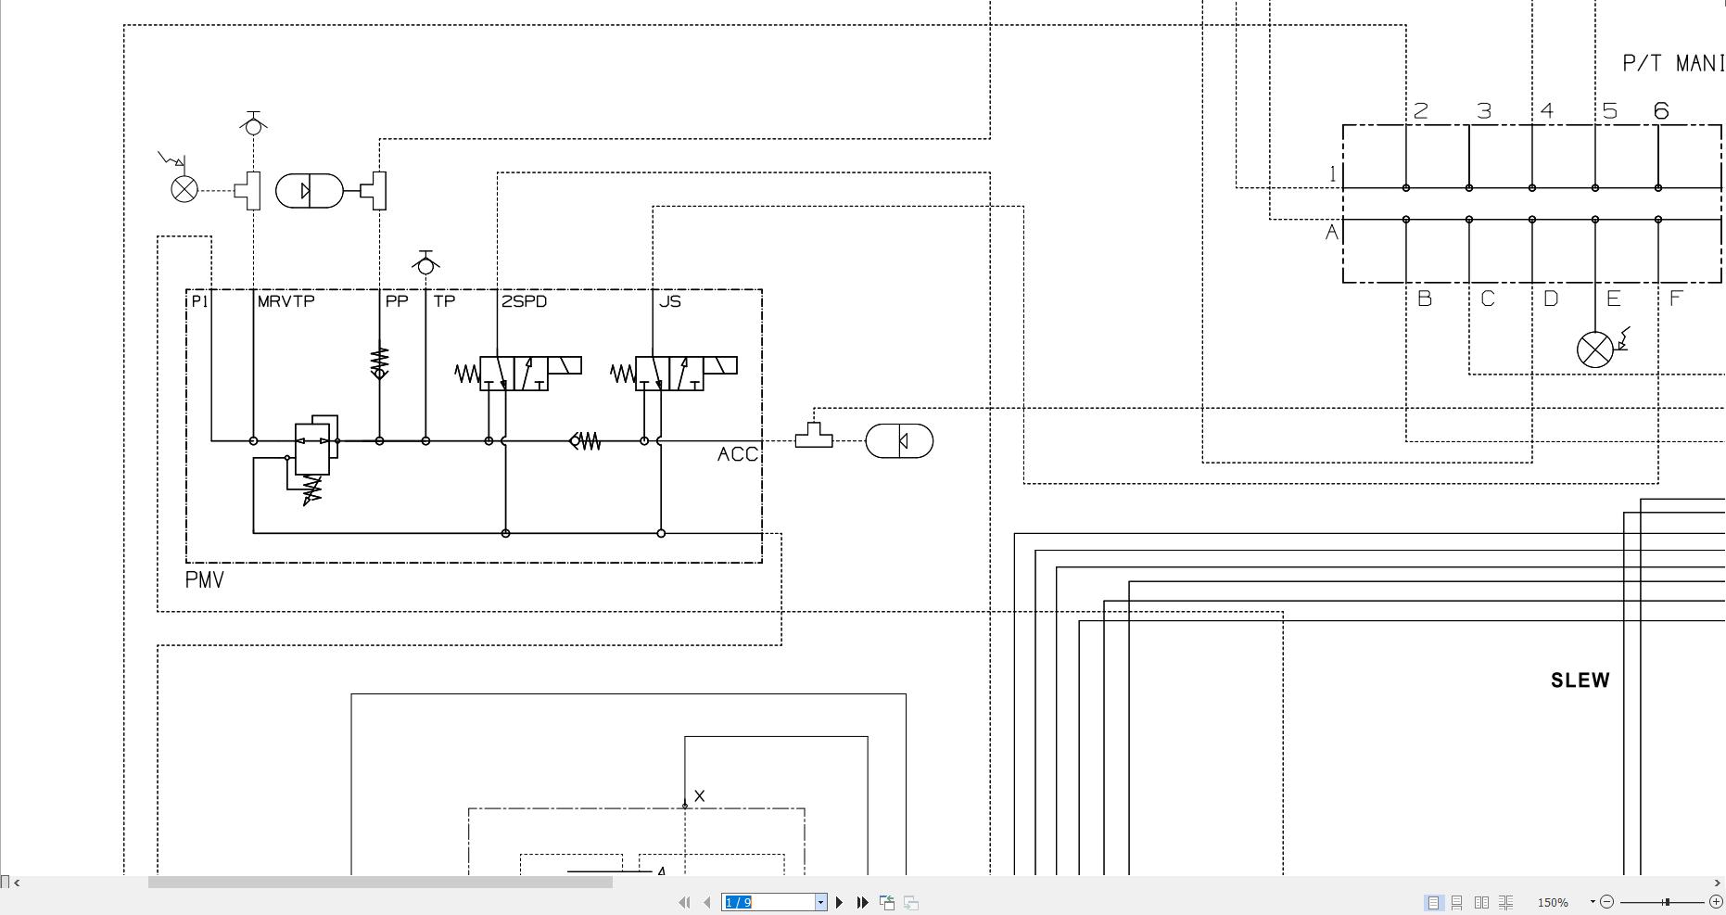Jump to the last page

[862, 902]
